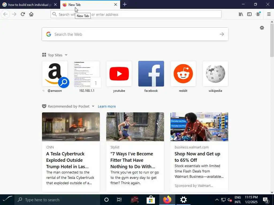
Task: Open the Tesla Cybertruck article image
Action: click(71, 127)
